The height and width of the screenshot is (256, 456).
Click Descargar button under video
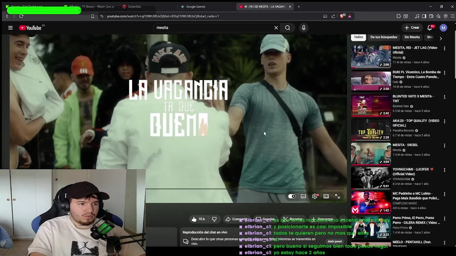(322, 219)
